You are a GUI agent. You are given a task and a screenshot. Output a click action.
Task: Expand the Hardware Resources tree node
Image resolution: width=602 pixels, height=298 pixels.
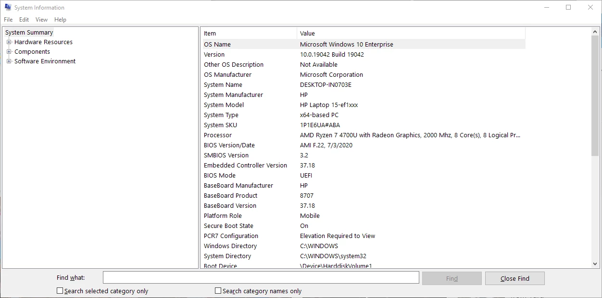click(9, 42)
